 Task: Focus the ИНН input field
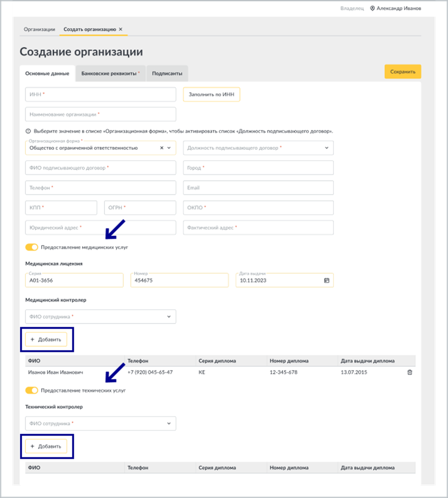point(101,95)
